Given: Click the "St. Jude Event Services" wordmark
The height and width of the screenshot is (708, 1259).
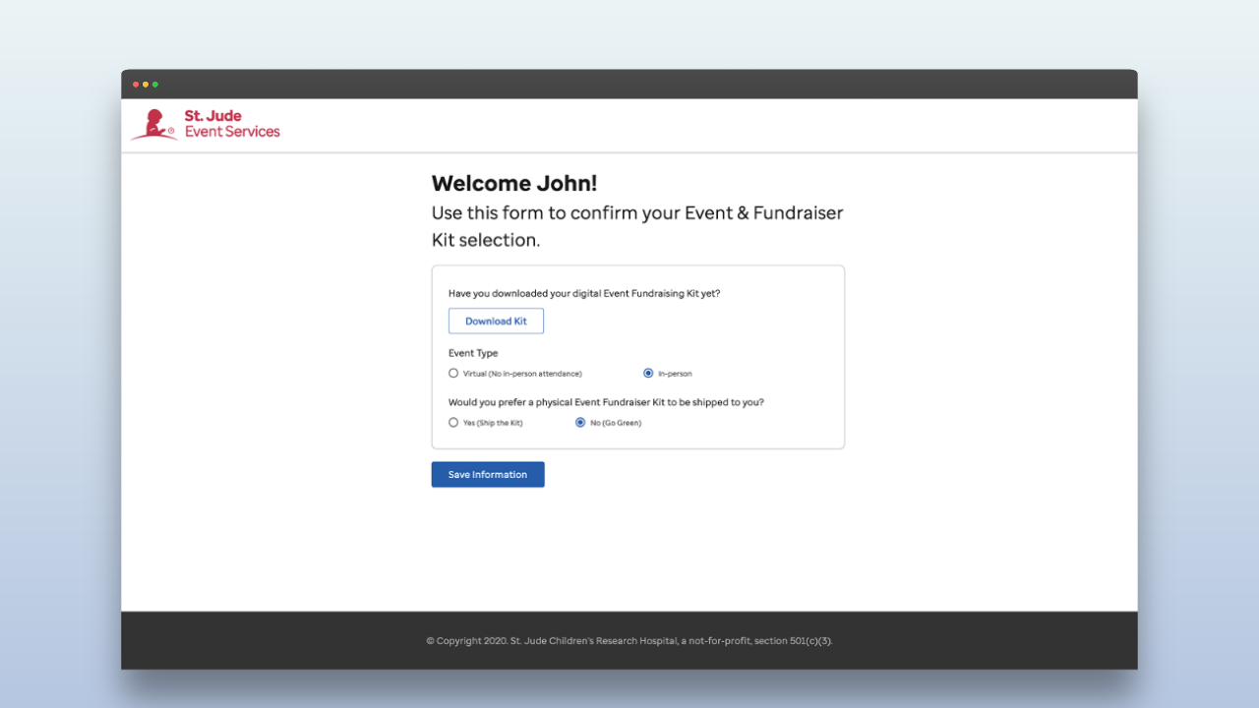Looking at the screenshot, I should 232,124.
